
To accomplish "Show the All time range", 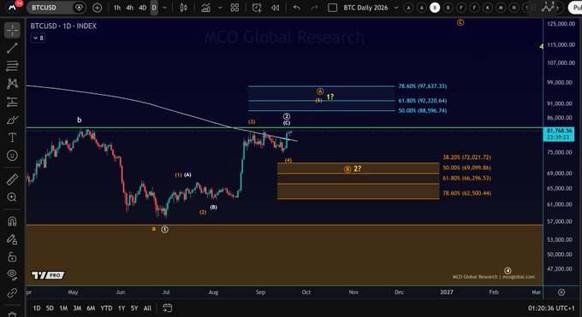I will tap(147, 308).
